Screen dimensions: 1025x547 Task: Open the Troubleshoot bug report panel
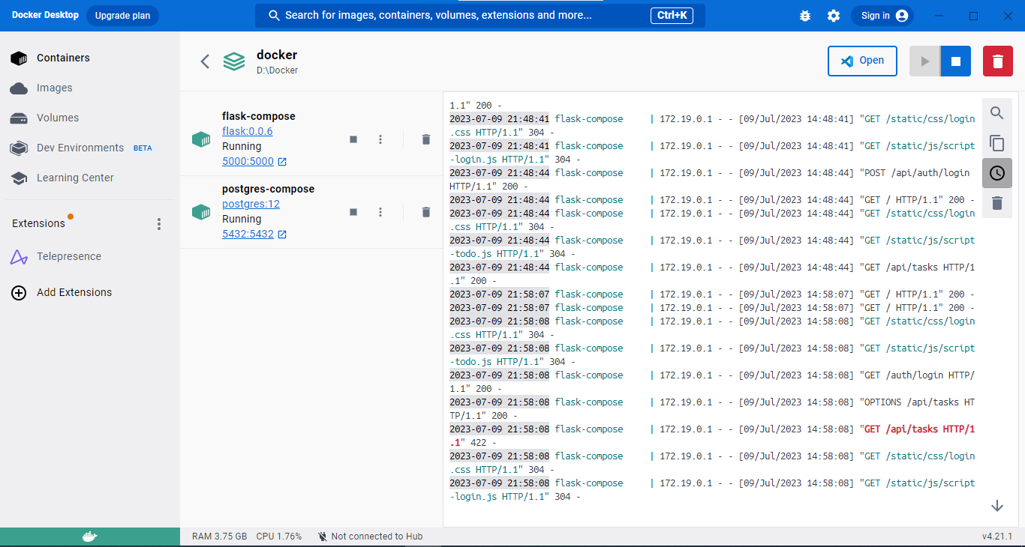click(x=805, y=15)
